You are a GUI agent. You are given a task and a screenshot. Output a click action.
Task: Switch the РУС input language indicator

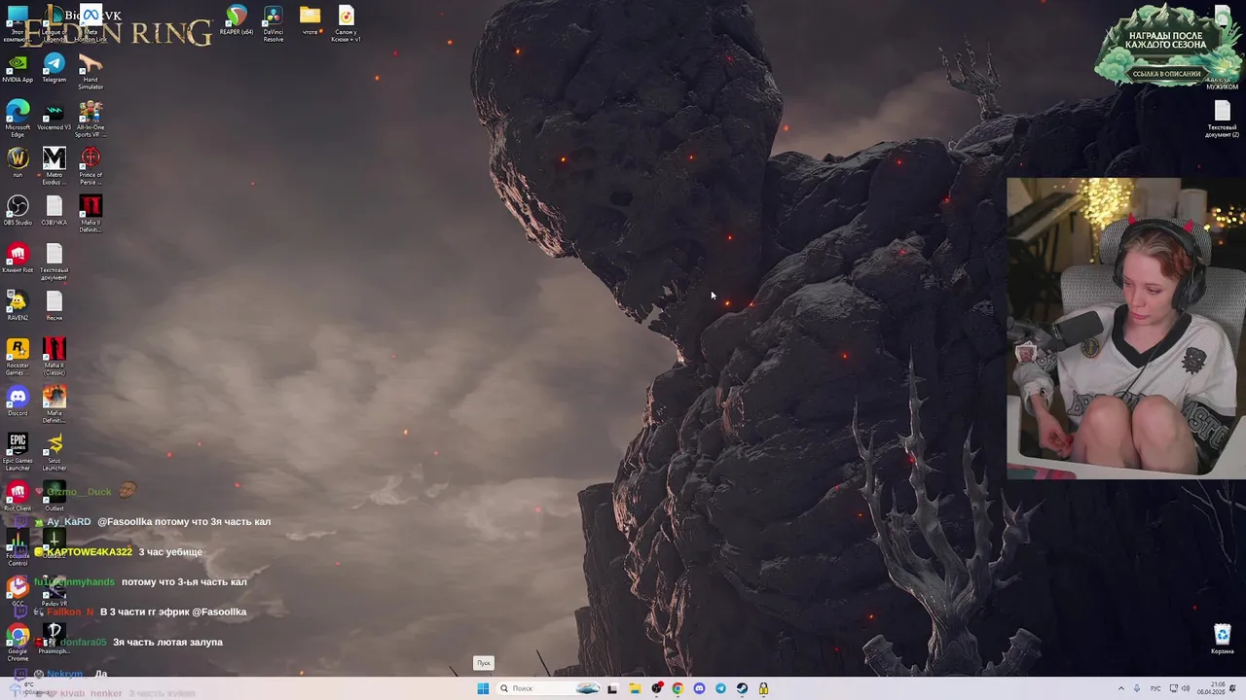1156,688
